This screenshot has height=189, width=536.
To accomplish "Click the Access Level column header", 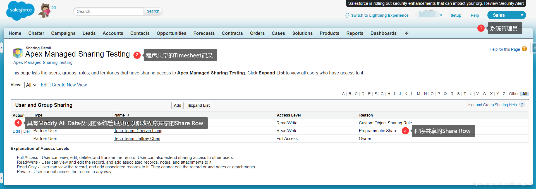I will click(289, 115).
